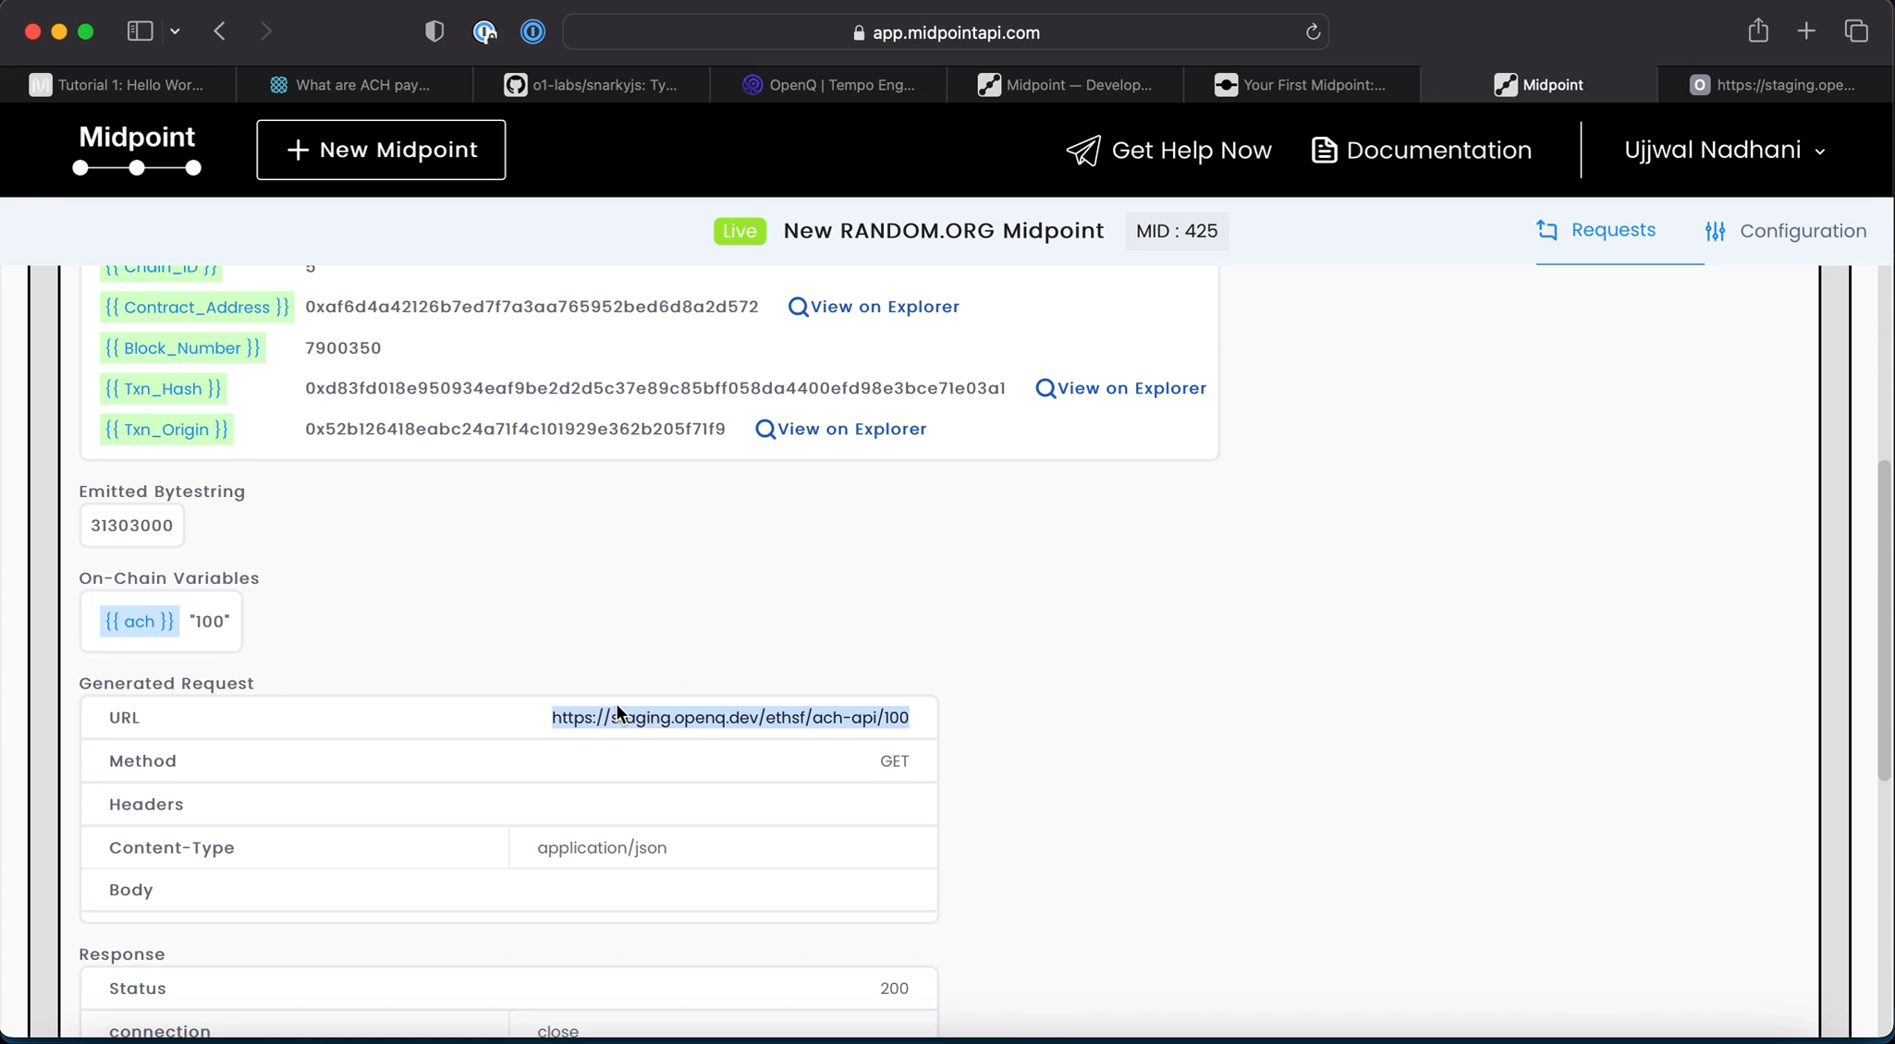Select the application/json header value
The width and height of the screenshot is (1895, 1044).
tap(602, 848)
